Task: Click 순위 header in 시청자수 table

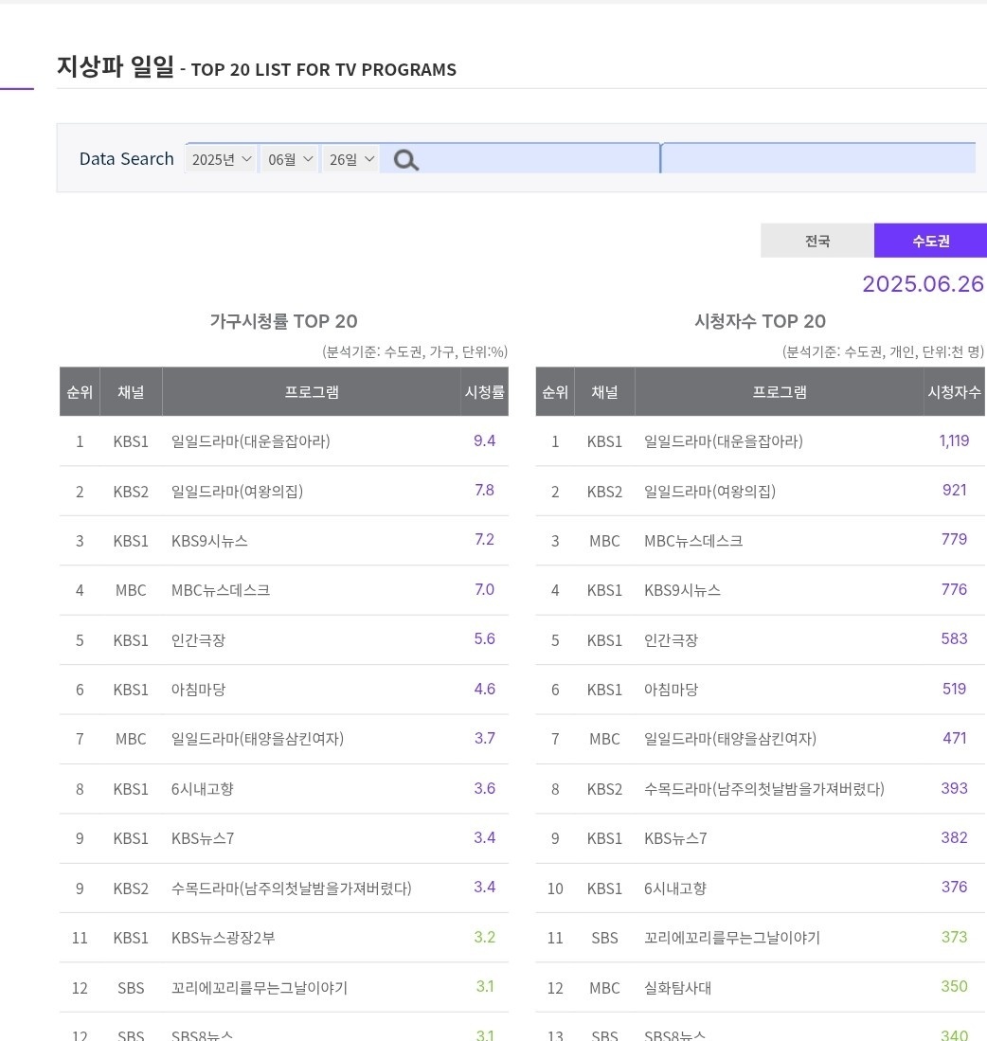Action: click(555, 392)
